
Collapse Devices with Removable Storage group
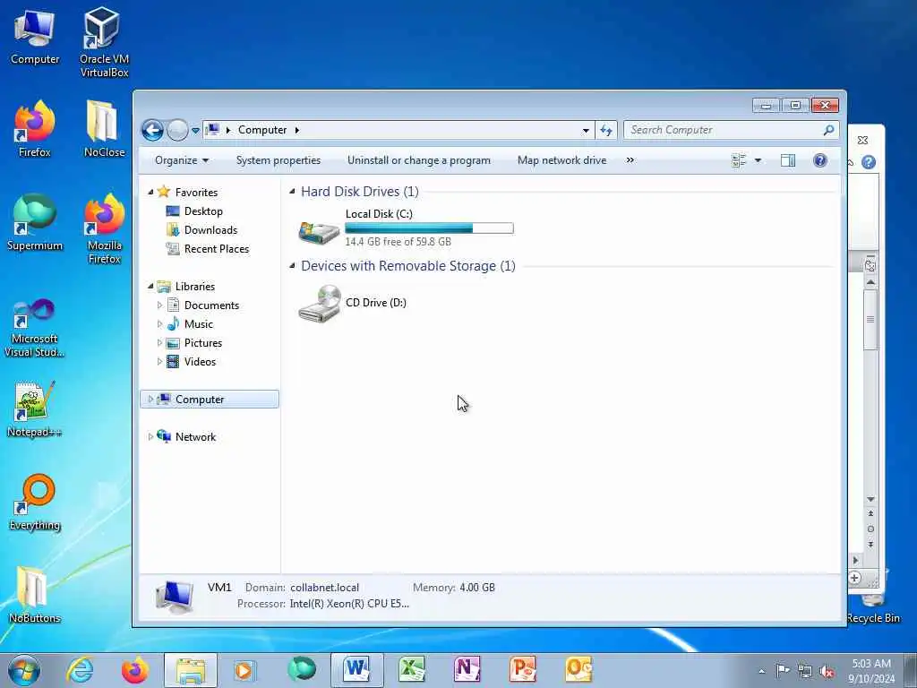coord(293,265)
